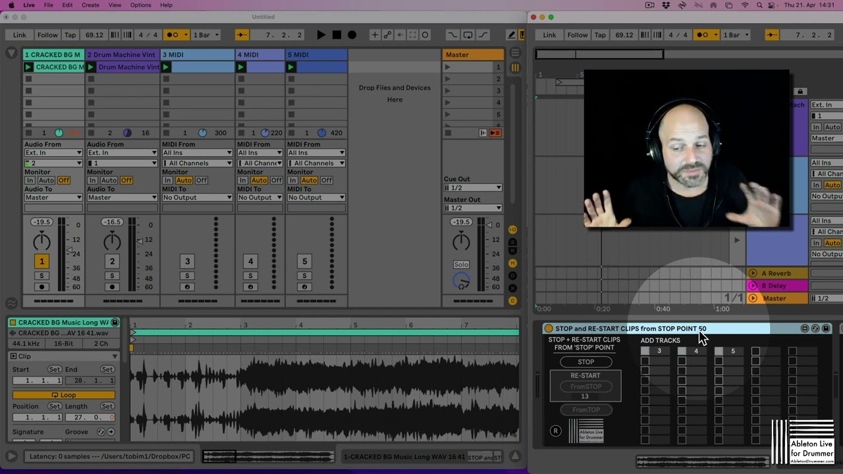Select Session view orange vertical-bars icon
This screenshot has height=474, width=843.
[x=515, y=67]
